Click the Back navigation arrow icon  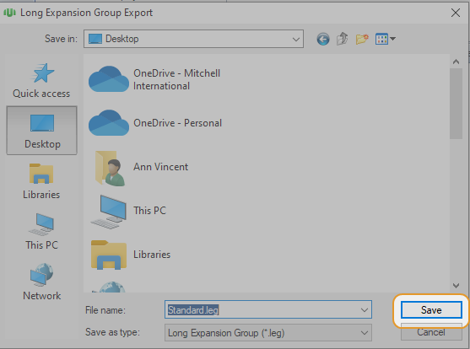click(323, 39)
